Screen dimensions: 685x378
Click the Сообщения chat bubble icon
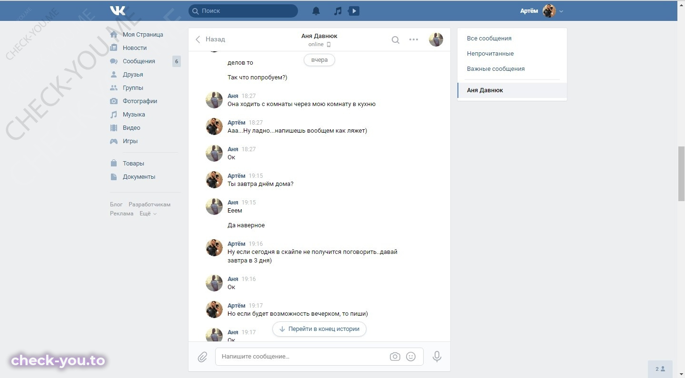pos(114,61)
